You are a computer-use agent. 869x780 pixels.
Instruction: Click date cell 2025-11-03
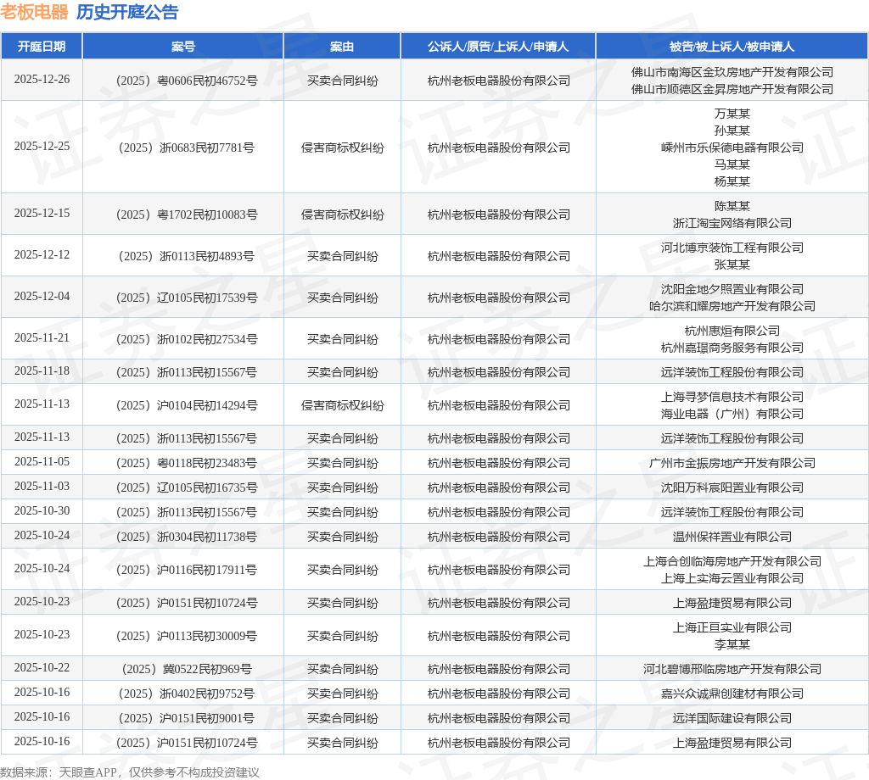[x=42, y=486]
